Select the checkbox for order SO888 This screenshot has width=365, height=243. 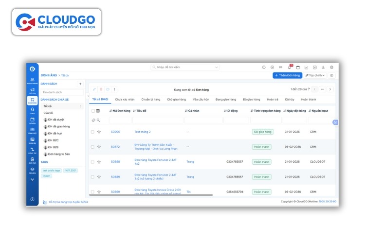92,161
